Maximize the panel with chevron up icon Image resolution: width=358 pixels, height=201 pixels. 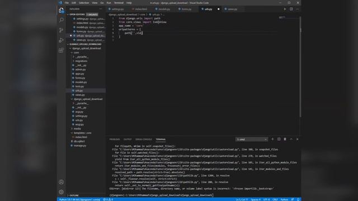[291, 139]
